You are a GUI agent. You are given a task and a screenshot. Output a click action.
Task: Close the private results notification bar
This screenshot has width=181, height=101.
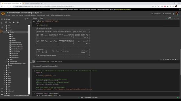click(x=180, y=9)
